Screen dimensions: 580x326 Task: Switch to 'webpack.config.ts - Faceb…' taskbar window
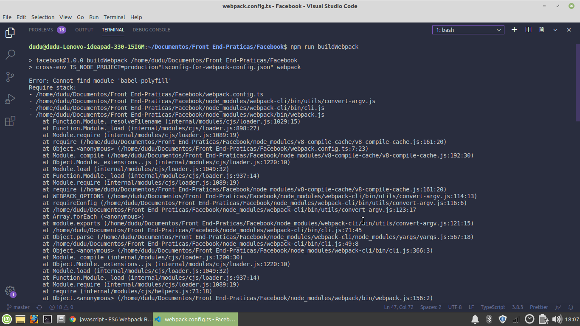195,319
